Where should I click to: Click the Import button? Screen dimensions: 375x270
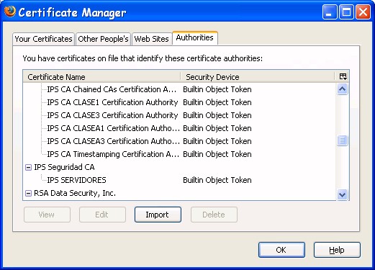pos(158,215)
